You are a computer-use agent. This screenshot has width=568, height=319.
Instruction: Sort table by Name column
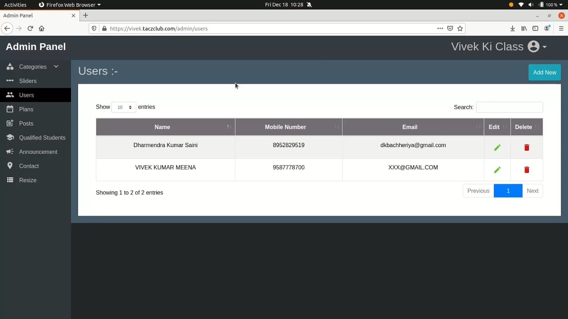[x=166, y=127]
